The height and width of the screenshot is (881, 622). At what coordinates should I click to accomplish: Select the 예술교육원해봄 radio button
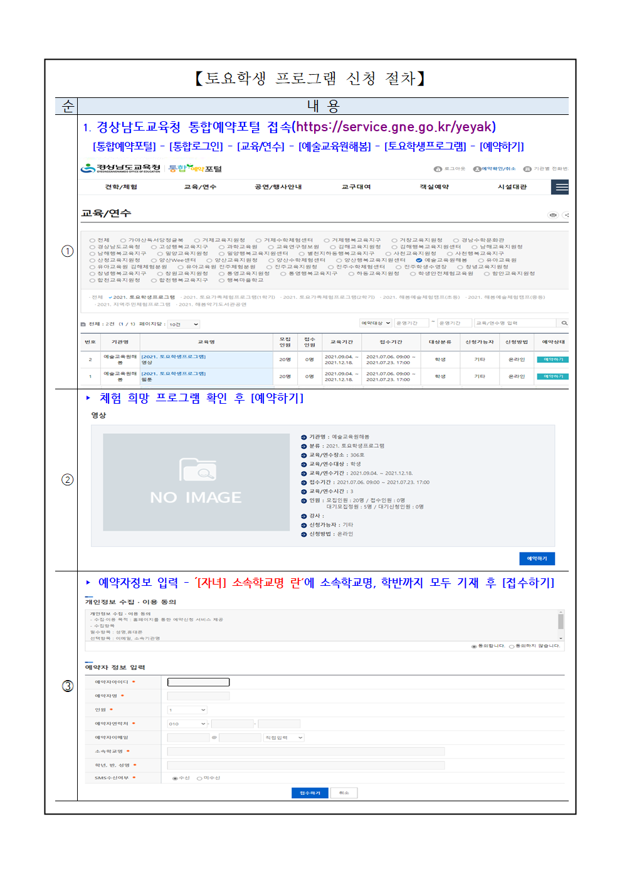tap(419, 260)
